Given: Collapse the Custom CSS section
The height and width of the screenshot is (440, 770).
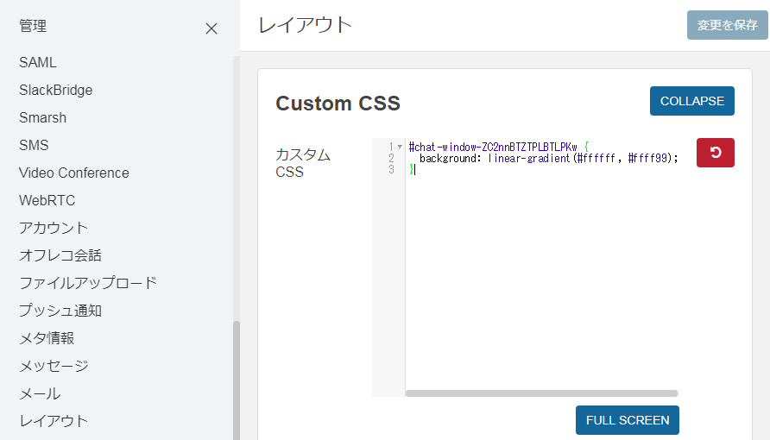Looking at the screenshot, I should click(x=692, y=101).
